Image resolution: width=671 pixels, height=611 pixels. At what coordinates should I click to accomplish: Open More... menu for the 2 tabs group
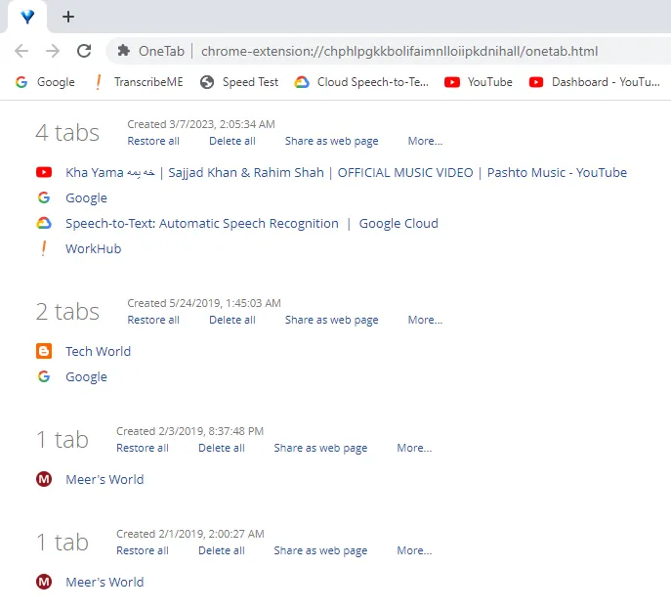click(x=426, y=320)
